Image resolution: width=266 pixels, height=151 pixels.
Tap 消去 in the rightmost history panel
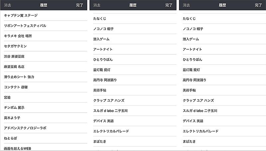[x=187, y=5]
